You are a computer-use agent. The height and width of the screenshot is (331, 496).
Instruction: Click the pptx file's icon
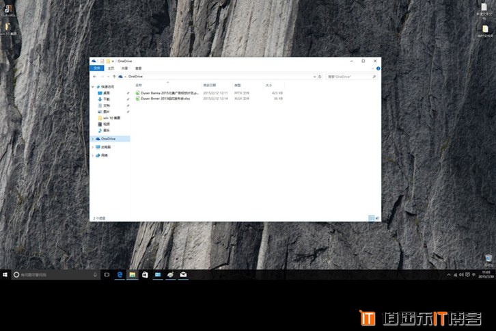click(137, 93)
